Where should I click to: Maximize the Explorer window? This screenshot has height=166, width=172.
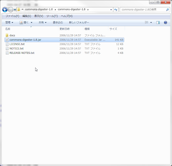[x=158, y=2]
